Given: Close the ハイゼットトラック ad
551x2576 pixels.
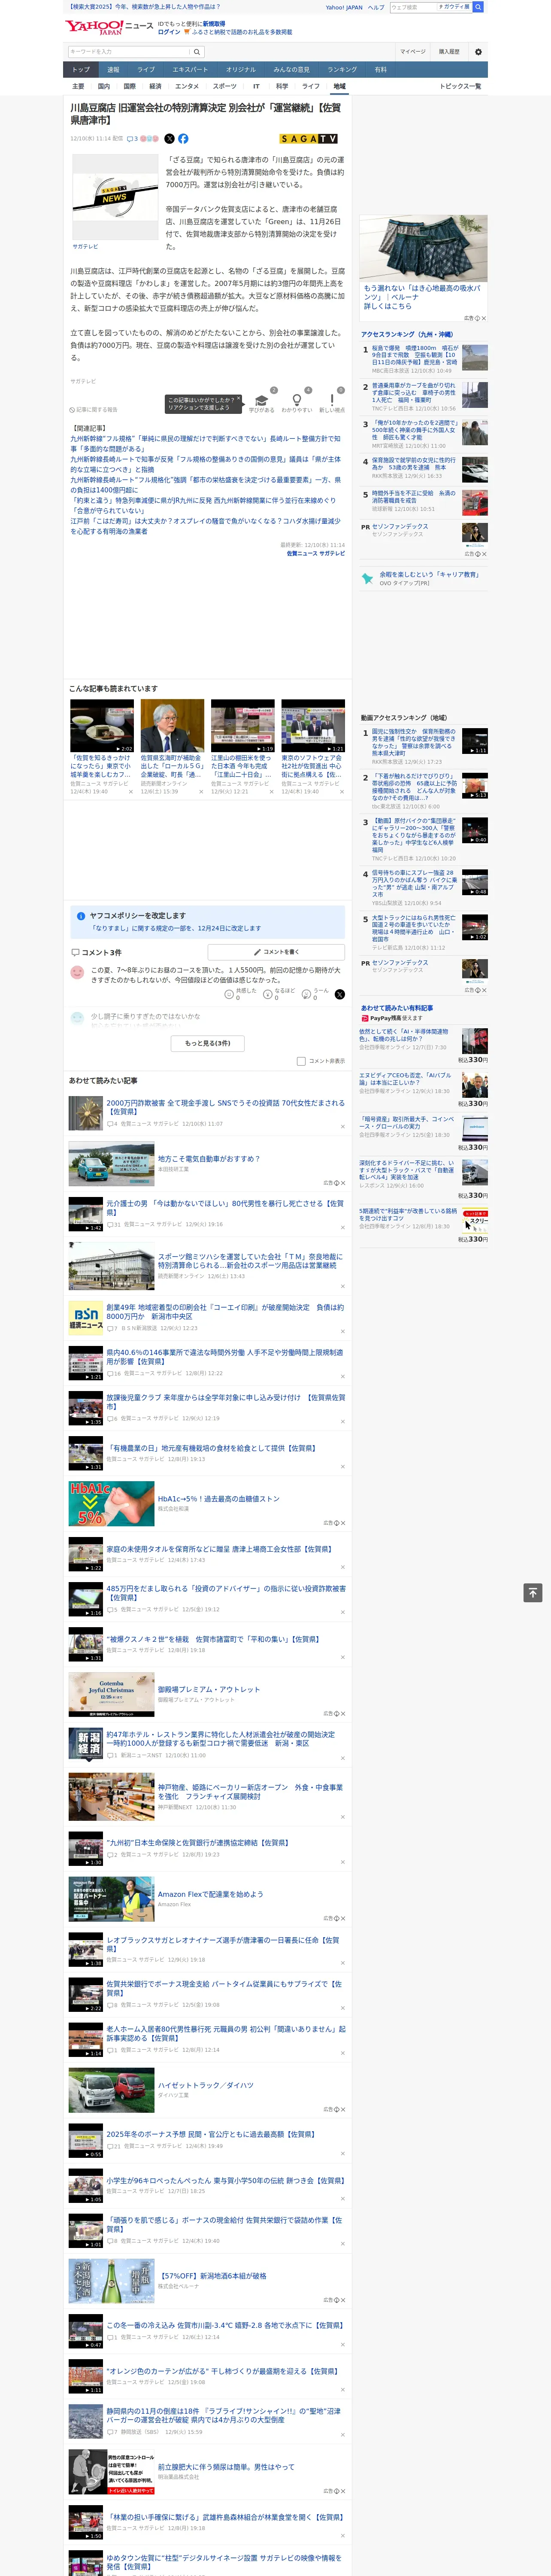Looking at the screenshot, I should (x=342, y=2109).
